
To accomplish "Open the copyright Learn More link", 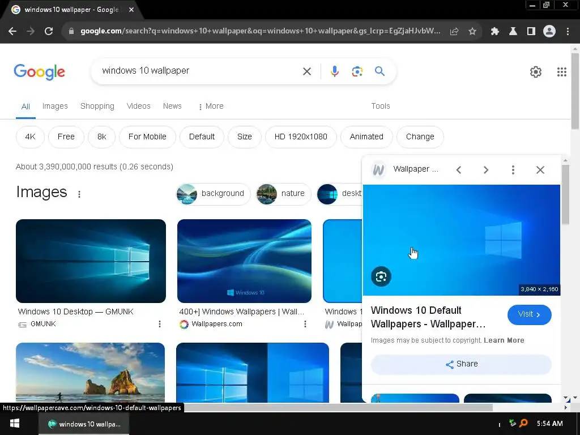I will coord(504,340).
